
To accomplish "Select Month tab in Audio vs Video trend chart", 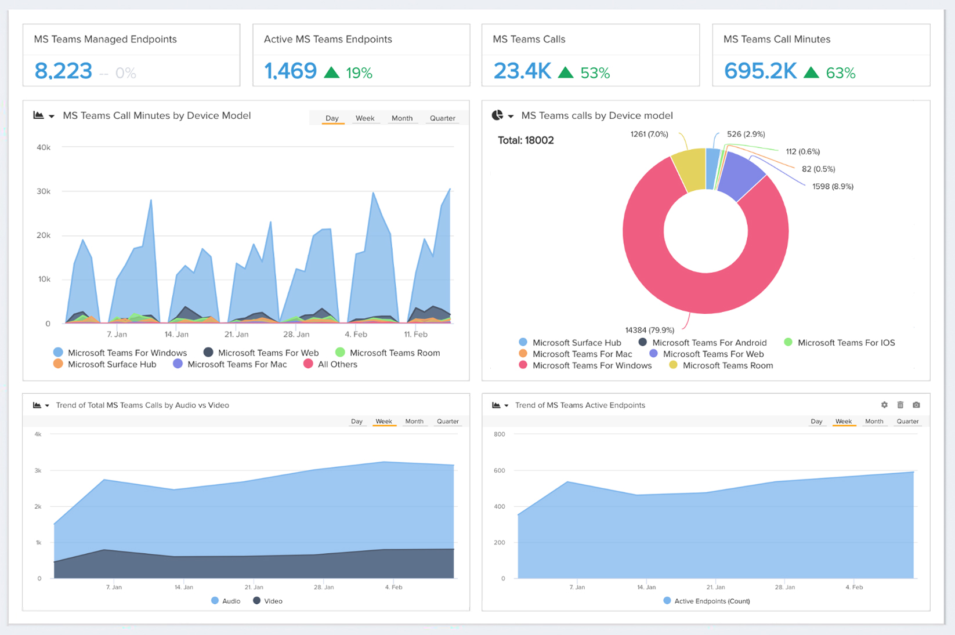I will click(x=414, y=422).
